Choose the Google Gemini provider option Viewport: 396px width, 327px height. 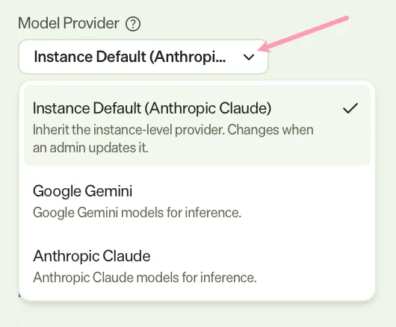click(197, 201)
